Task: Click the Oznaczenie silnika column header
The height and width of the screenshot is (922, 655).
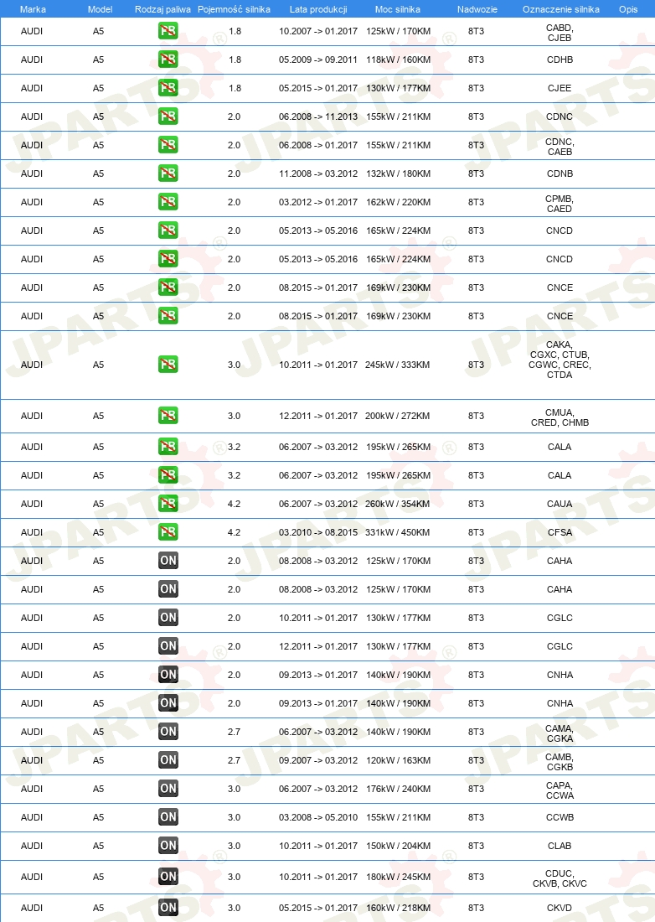Action: click(x=561, y=9)
